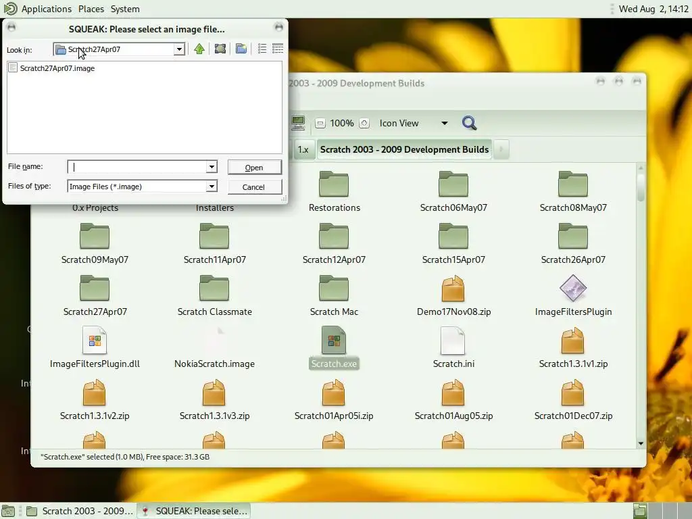Switch to Scratch 2003 - 2009 taskbar window

[x=80, y=511]
